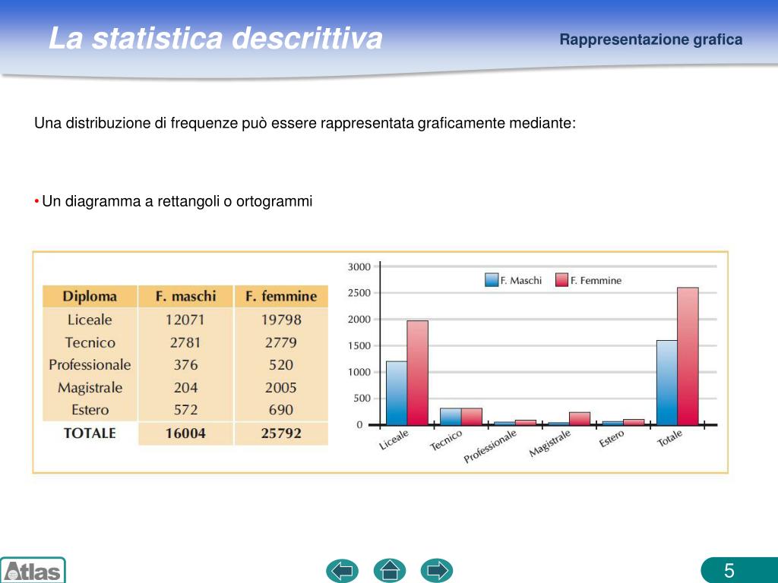This screenshot has width=778, height=583.
Task: Click the 'Rappresentazione grafica' heading
Action: coord(651,39)
